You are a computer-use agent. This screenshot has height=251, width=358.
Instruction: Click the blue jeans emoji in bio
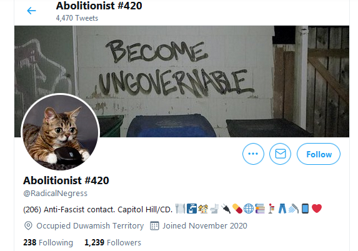coord(282,209)
